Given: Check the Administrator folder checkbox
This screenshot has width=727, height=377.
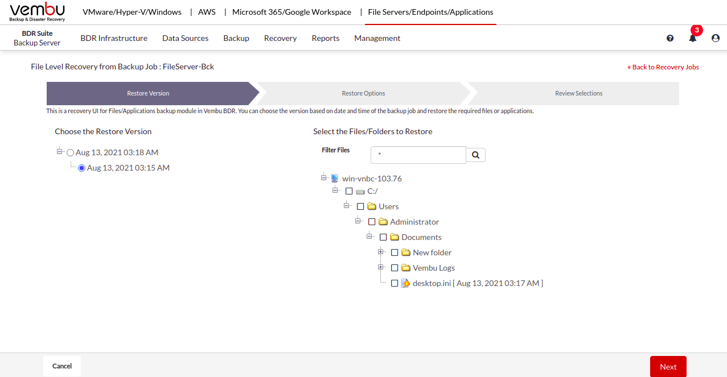Looking at the screenshot, I should click(x=372, y=222).
